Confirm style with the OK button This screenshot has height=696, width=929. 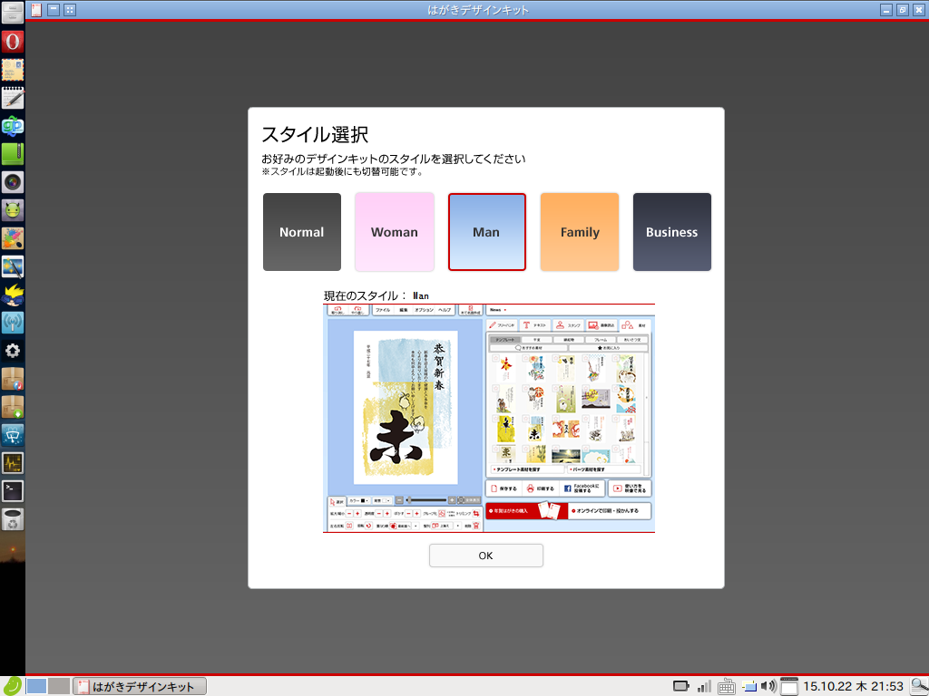[x=486, y=556]
